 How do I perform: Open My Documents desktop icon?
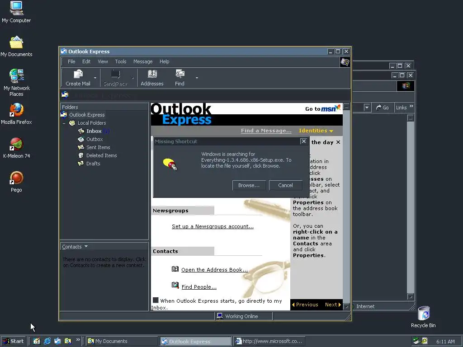16,46
